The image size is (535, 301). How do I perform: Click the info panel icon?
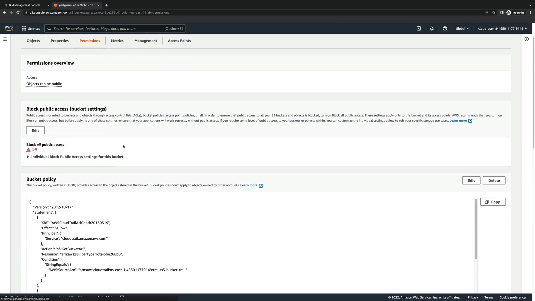526,39
